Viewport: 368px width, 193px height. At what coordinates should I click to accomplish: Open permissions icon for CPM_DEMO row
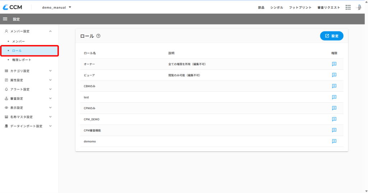tap(334, 119)
